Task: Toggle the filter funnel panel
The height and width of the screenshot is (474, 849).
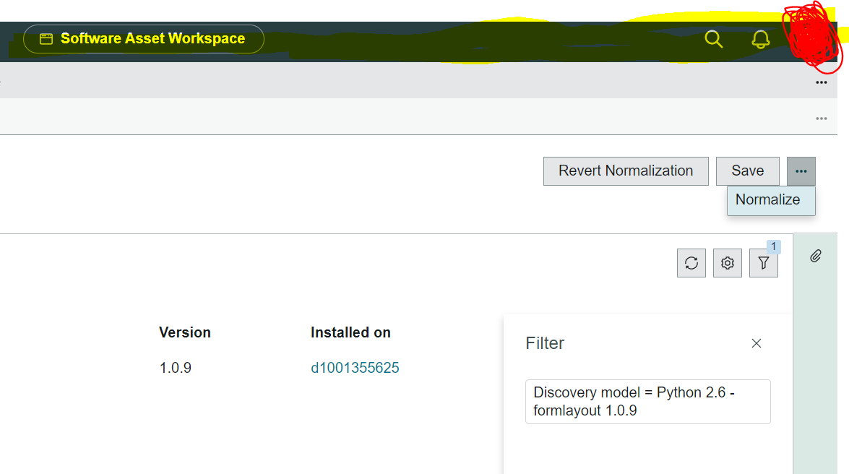Action: click(x=764, y=263)
